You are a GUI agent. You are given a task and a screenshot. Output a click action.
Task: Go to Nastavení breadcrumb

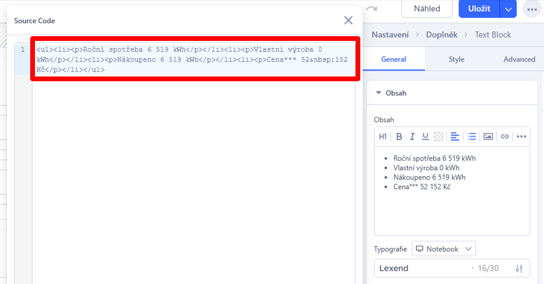pyautogui.click(x=390, y=35)
